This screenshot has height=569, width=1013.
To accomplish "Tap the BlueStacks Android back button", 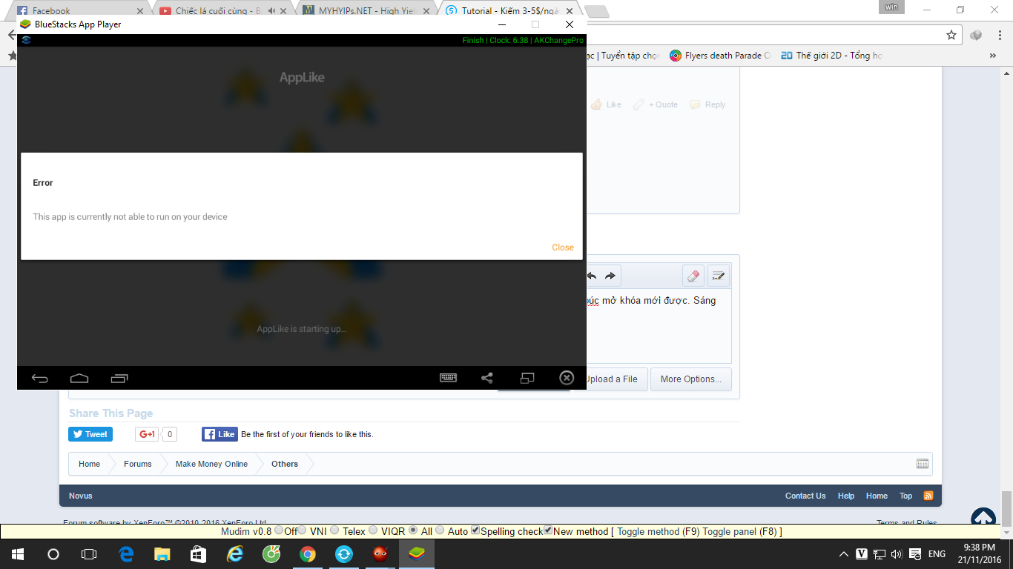I will pos(40,379).
